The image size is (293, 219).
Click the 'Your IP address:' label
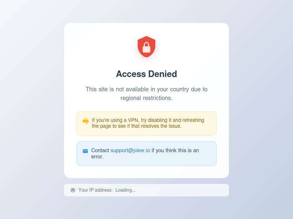click(x=95, y=190)
